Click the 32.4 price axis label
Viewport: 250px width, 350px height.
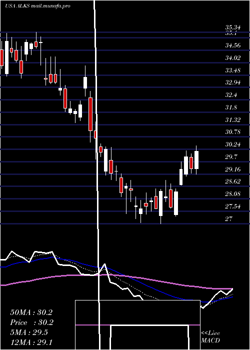pyautogui.click(x=231, y=95)
